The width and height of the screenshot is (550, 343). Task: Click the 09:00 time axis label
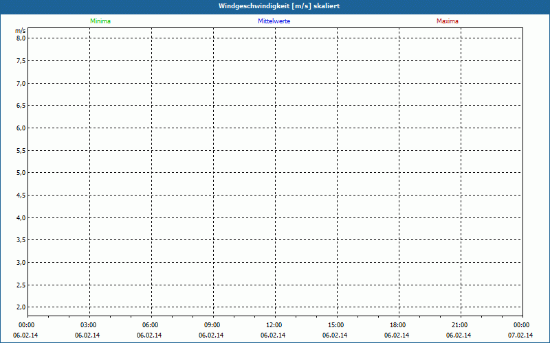tap(212, 325)
